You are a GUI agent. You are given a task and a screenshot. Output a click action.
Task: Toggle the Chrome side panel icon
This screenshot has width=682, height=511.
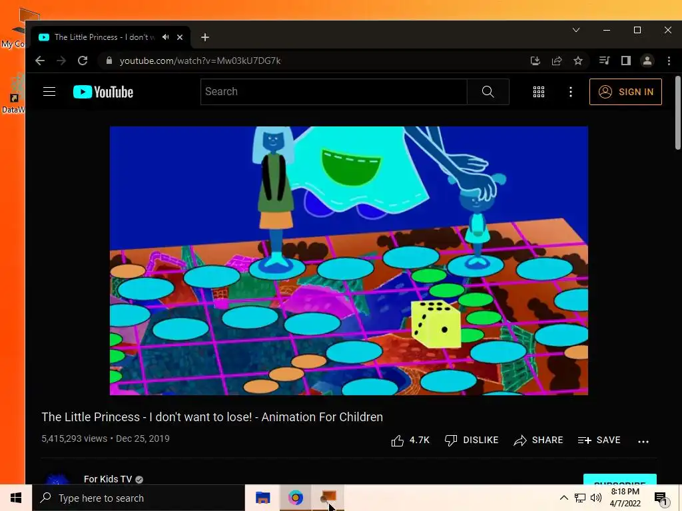click(626, 61)
